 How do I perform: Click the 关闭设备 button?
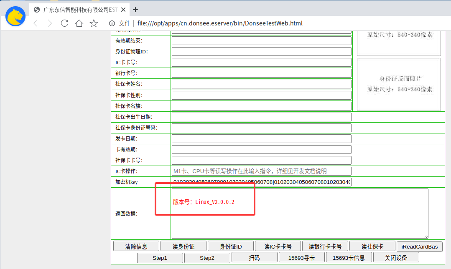396,257
